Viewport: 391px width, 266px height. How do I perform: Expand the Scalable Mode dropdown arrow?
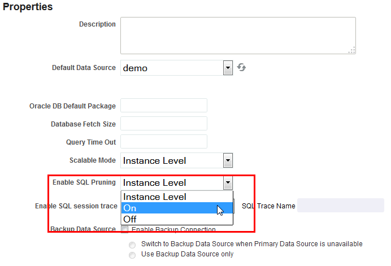click(228, 160)
